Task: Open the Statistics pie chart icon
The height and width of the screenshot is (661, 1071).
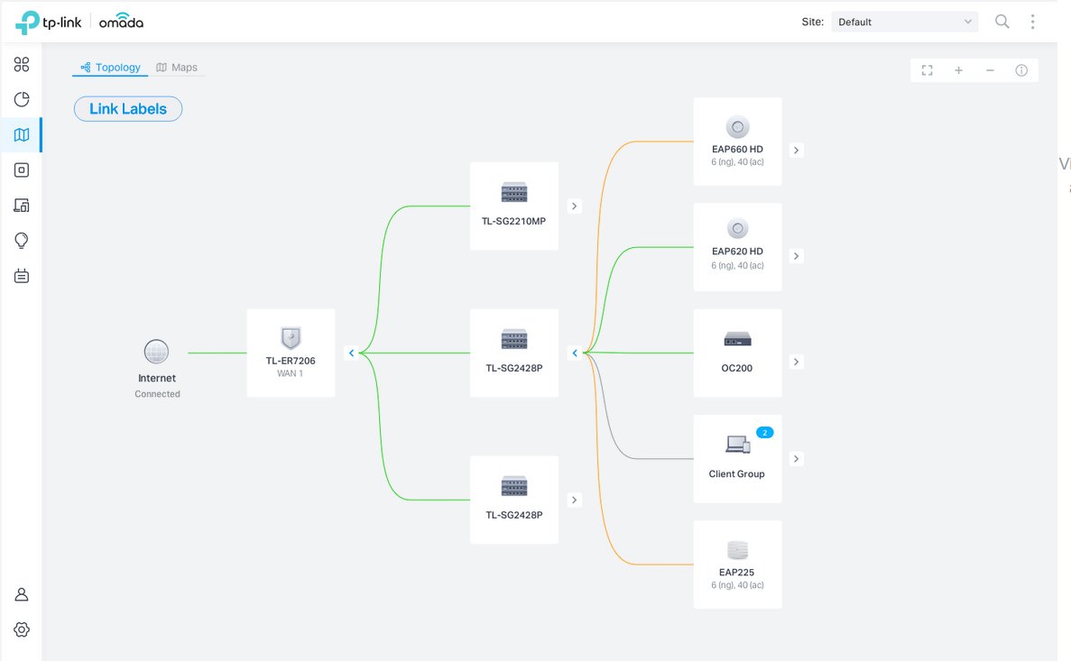Action: click(22, 99)
